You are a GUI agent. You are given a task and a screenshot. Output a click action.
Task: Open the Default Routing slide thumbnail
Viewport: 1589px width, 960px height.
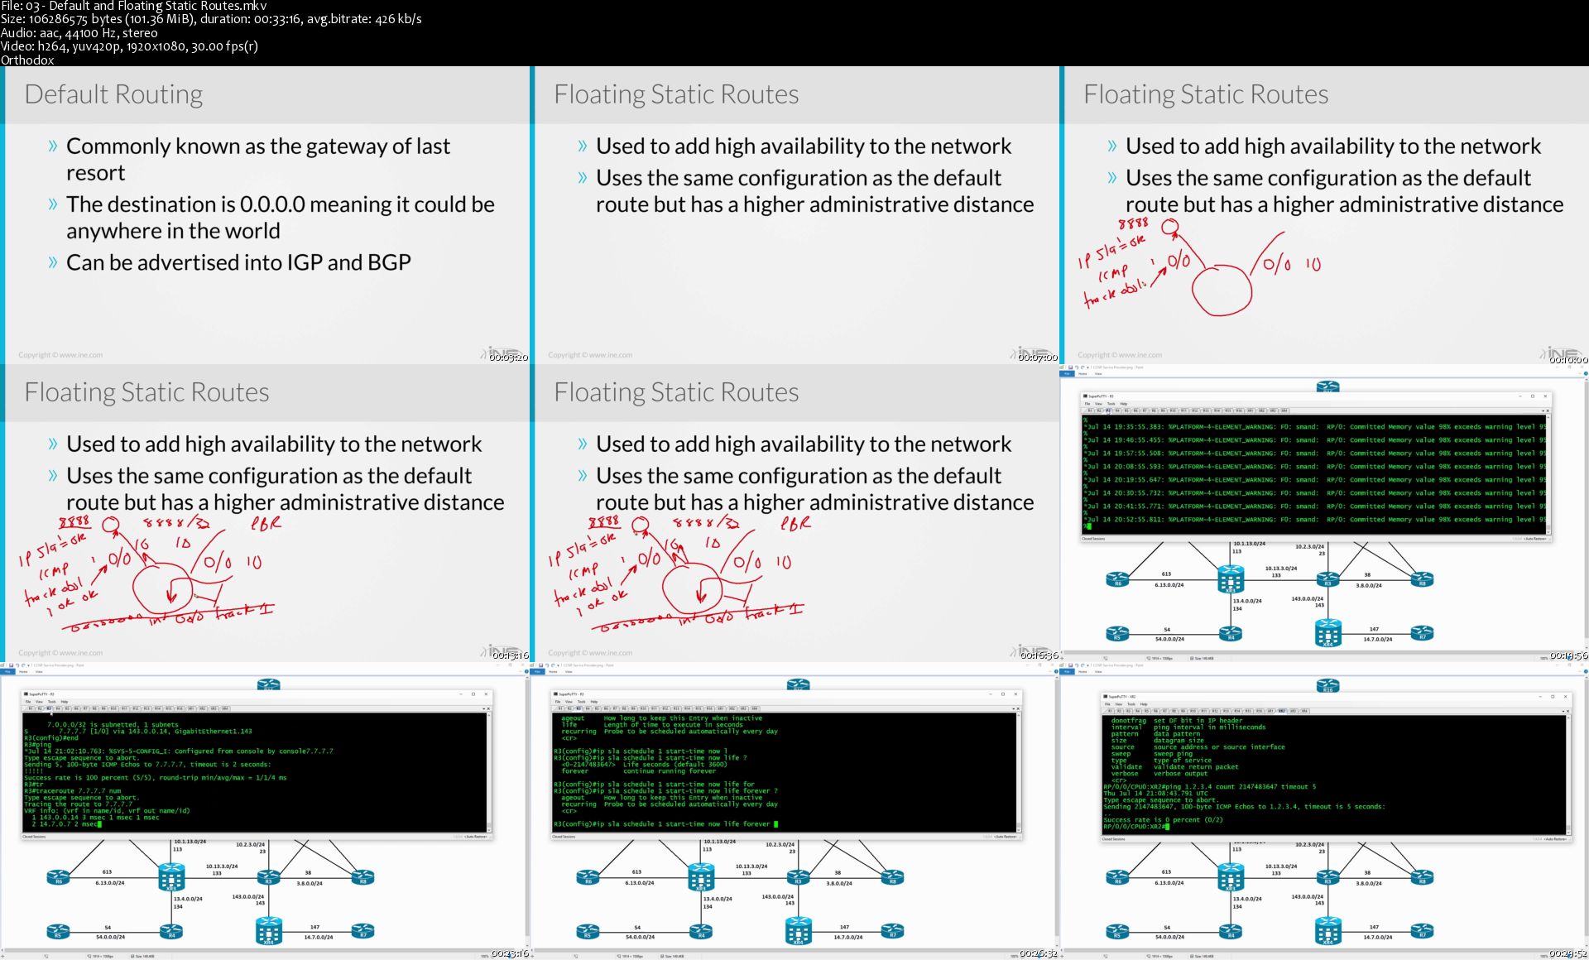coord(265,215)
